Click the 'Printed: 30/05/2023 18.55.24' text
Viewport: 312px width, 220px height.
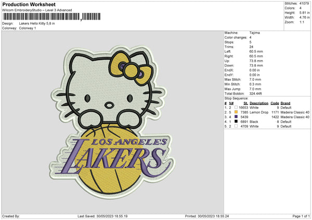(207, 216)
